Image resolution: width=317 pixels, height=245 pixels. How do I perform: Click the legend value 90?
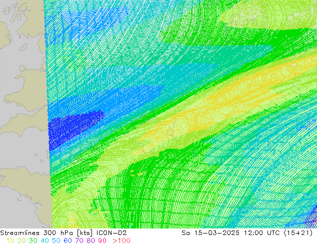[x=102, y=240]
